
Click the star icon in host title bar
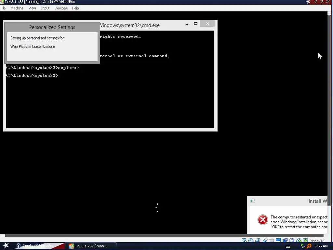(x=308, y=2)
